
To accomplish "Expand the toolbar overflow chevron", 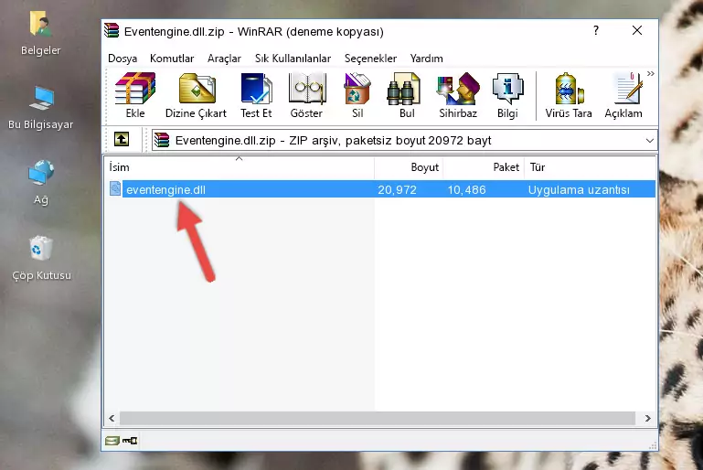I will 651,73.
